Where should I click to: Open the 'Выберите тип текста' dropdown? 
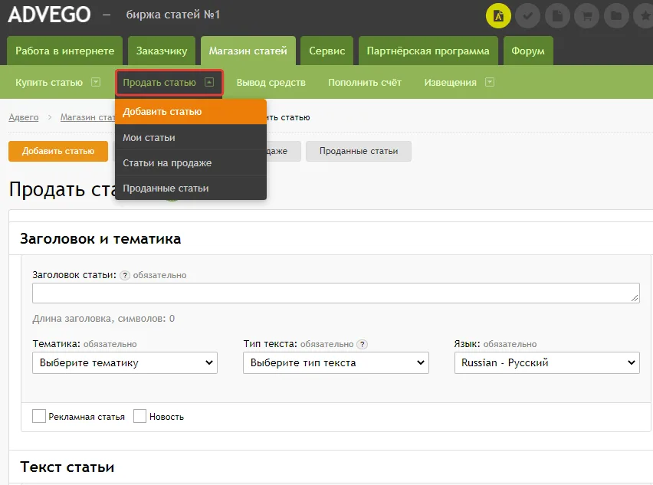(336, 362)
